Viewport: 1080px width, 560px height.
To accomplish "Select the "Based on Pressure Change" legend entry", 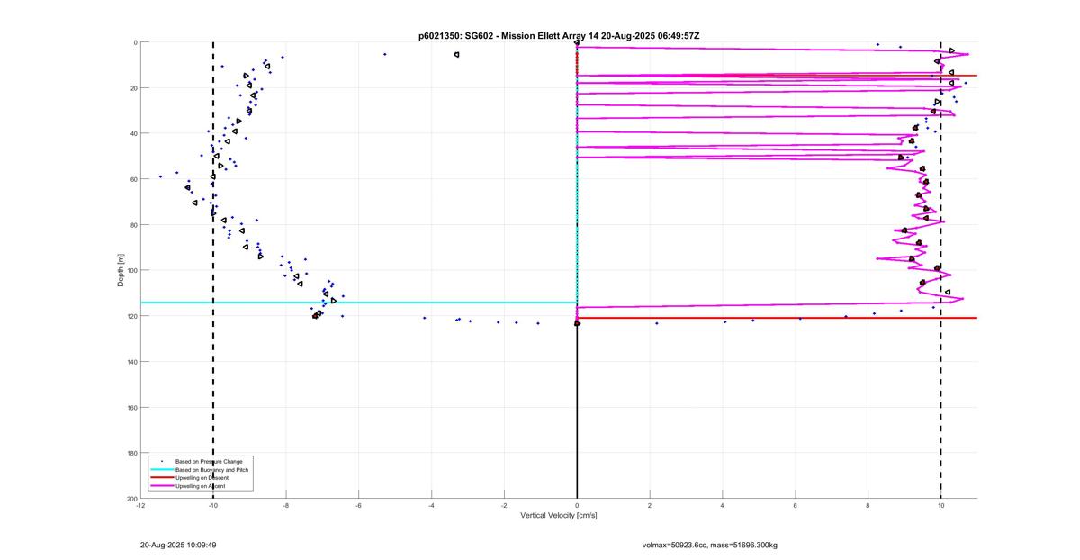I will click(x=209, y=461).
